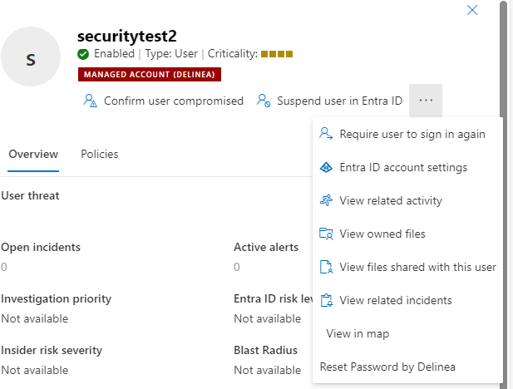
Task: Select View in map option
Action: click(407, 333)
